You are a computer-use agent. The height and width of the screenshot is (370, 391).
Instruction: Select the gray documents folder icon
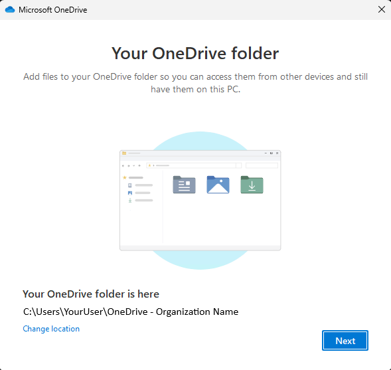click(x=184, y=185)
